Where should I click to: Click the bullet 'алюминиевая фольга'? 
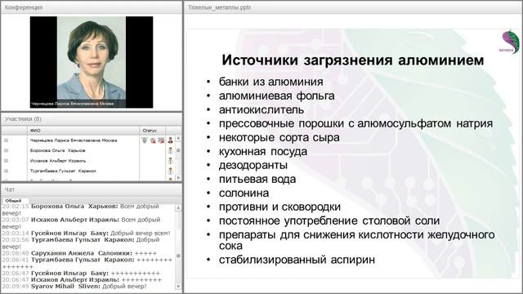click(276, 96)
